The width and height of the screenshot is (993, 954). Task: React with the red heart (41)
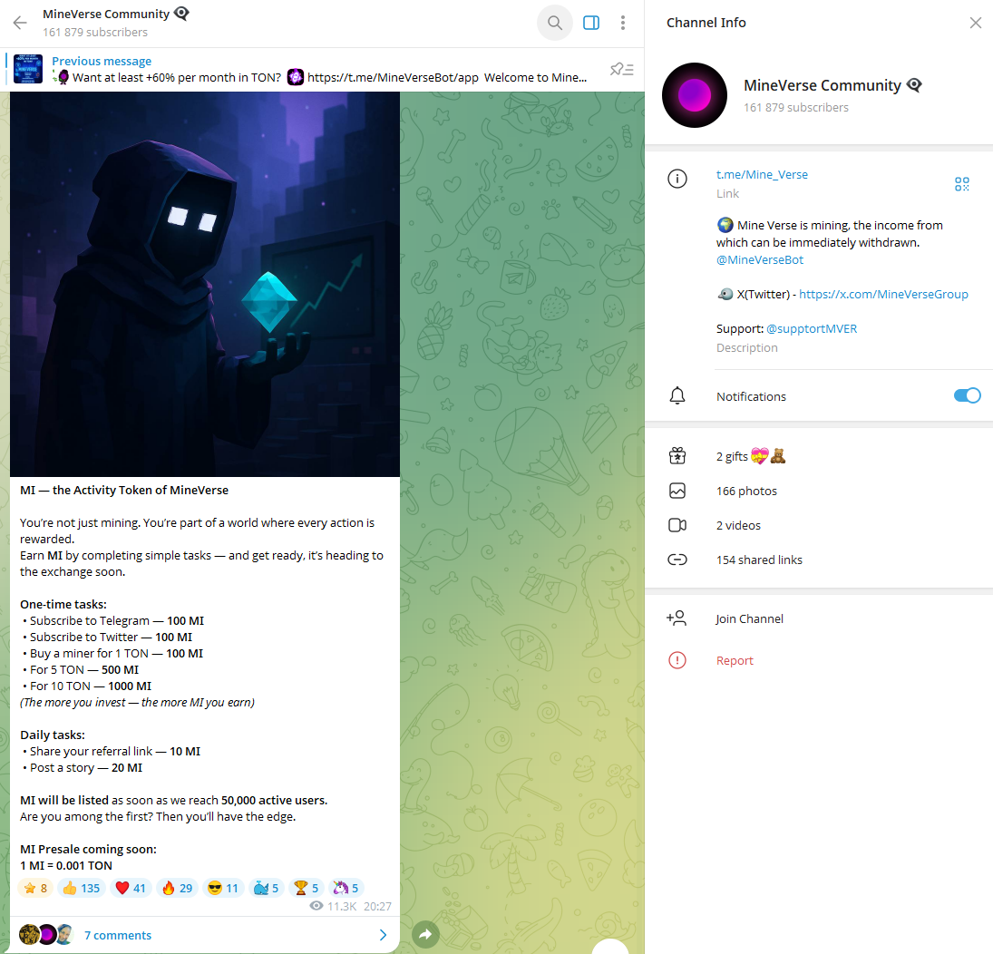131,888
